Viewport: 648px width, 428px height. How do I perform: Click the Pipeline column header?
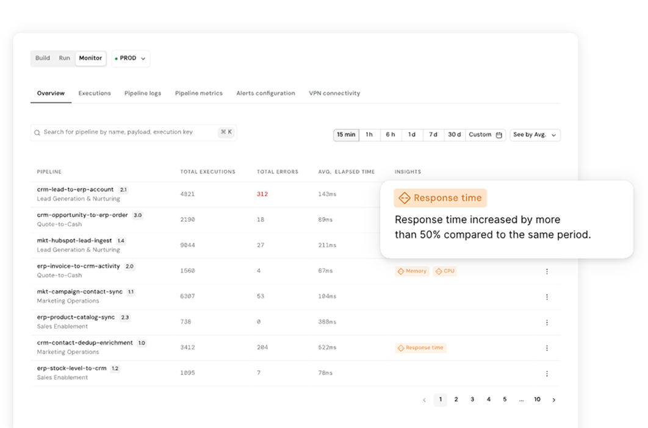coord(49,172)
